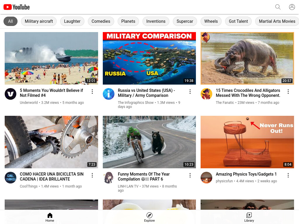
Task: Open CoolThings channel avatar
Action: [x=11, y=178]
